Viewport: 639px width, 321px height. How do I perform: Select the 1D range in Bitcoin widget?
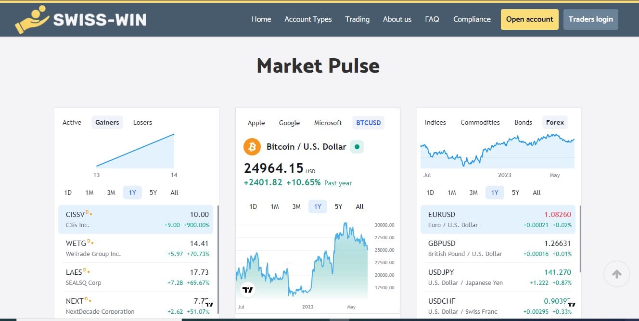[x=253, y=206]
